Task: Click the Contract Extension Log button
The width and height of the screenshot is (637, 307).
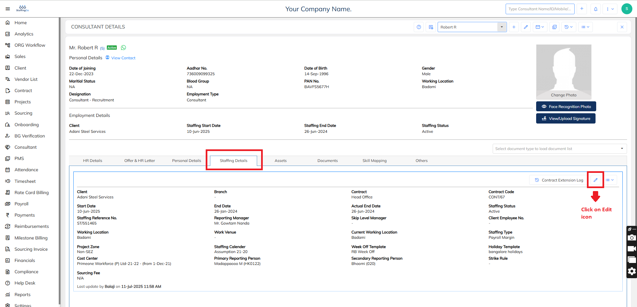Action: (x=559, y=180)
